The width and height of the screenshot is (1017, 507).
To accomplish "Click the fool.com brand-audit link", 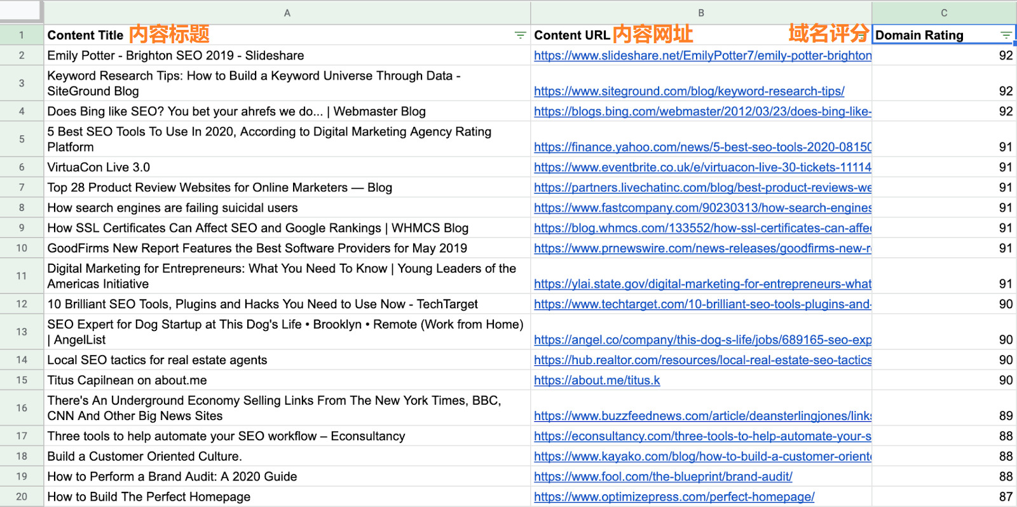I will tap(663, 477).
